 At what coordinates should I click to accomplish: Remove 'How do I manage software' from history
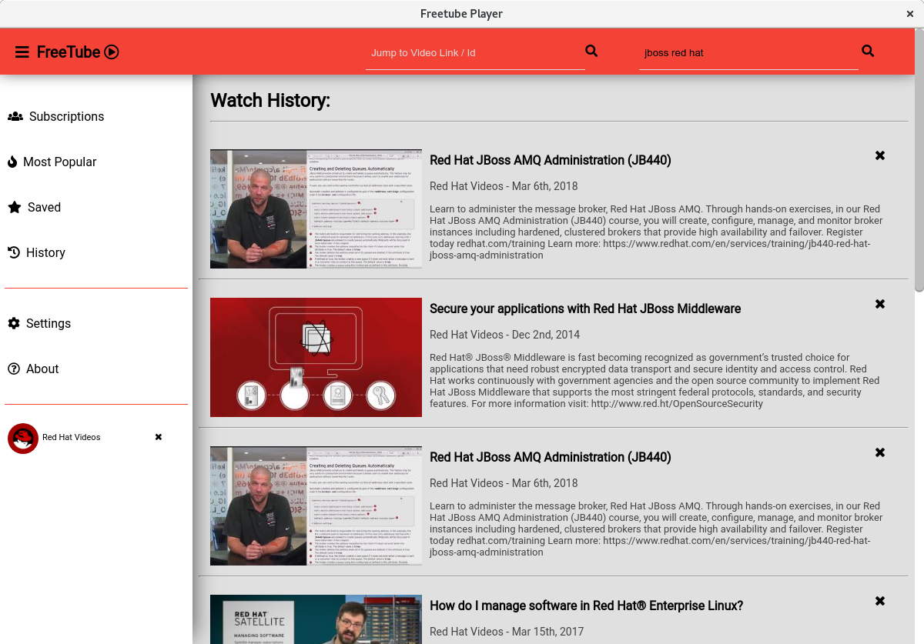[x=880, y=601]
